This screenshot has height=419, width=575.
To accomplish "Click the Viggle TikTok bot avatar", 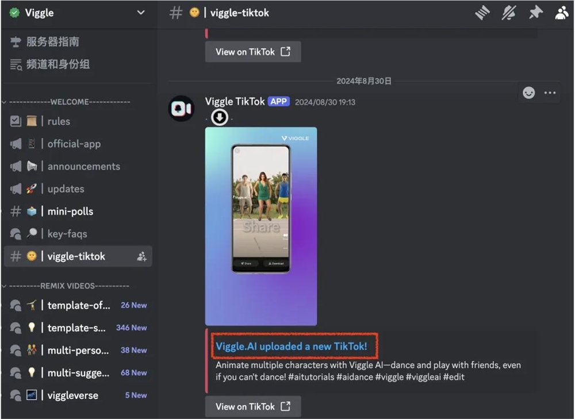I will [181, 109].
